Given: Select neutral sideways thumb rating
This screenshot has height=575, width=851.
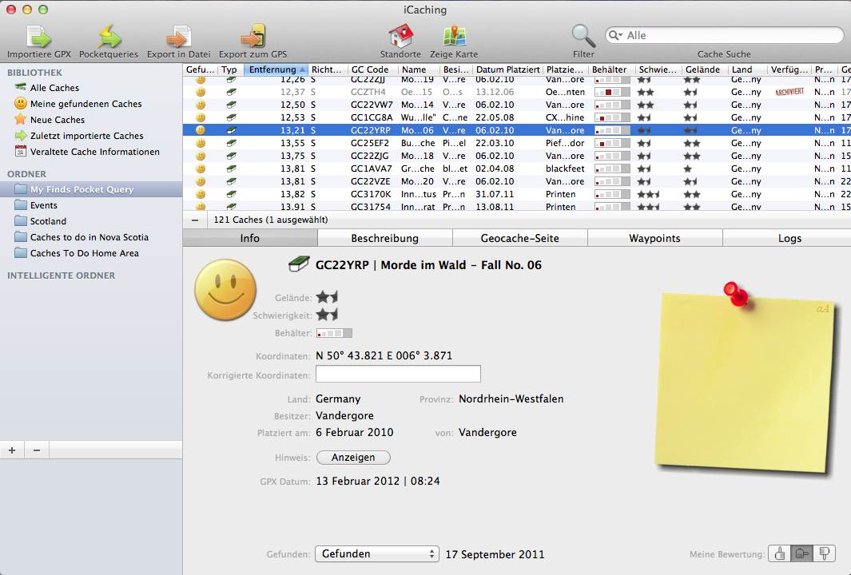Looking at the screenshot, I should [x=801, y=554].
